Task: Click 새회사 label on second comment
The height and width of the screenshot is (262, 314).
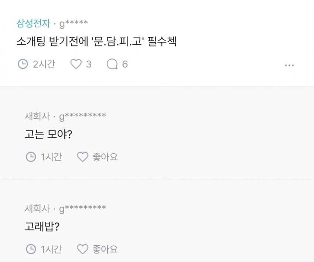Action: click(x=37, y=208)
